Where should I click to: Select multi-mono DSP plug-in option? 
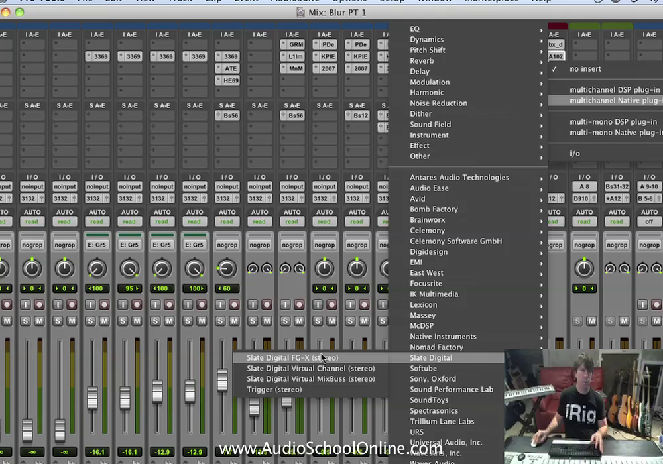[x=605, y=122]
